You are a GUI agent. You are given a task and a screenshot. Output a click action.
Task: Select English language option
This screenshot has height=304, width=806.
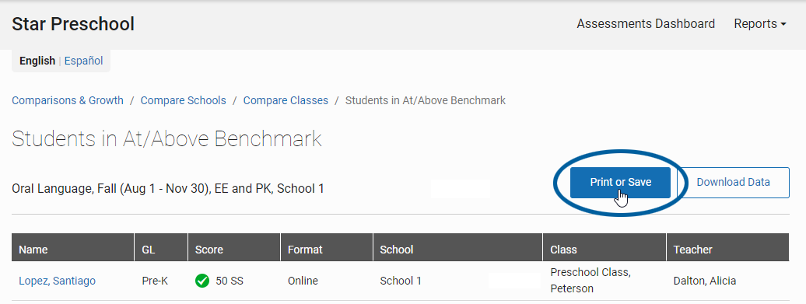37,61
